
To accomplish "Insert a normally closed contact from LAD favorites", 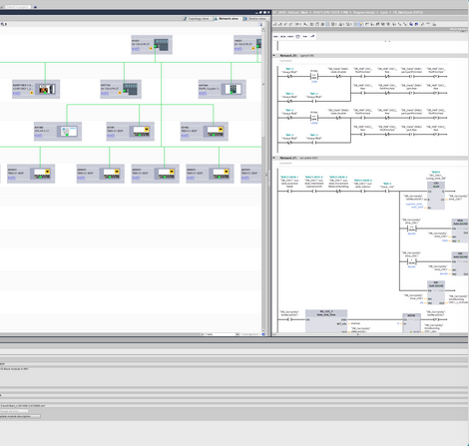I will [x=283, y=36].
